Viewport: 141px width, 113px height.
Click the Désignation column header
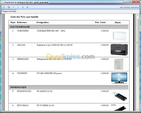(43, 22)
